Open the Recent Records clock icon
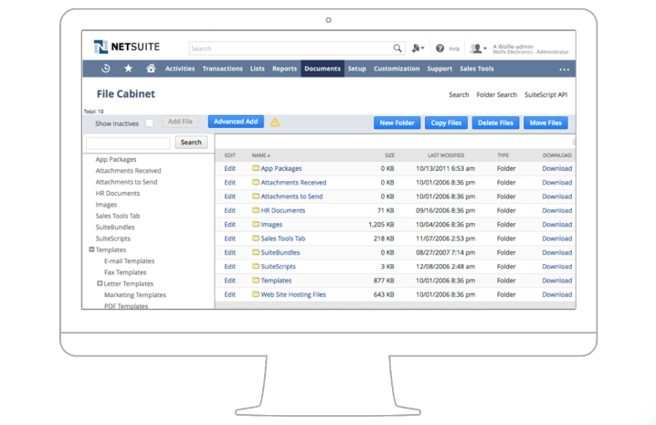The image size is (656, 425). (105, 69)
